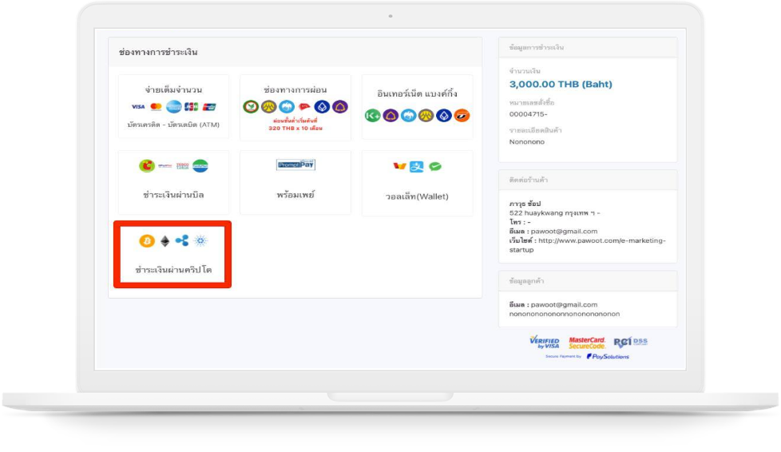The width and height of the screenshot is (781, 452).
Task: Click the MasterCard SecureCode badge
Action: point(587,343)
